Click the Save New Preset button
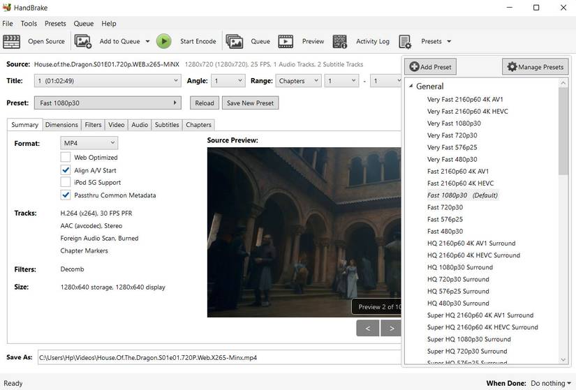Screen dimensions: 576x390 (x=251, y=103)
